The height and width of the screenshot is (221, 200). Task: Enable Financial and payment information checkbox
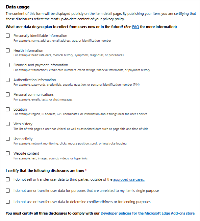coord(8,65)
